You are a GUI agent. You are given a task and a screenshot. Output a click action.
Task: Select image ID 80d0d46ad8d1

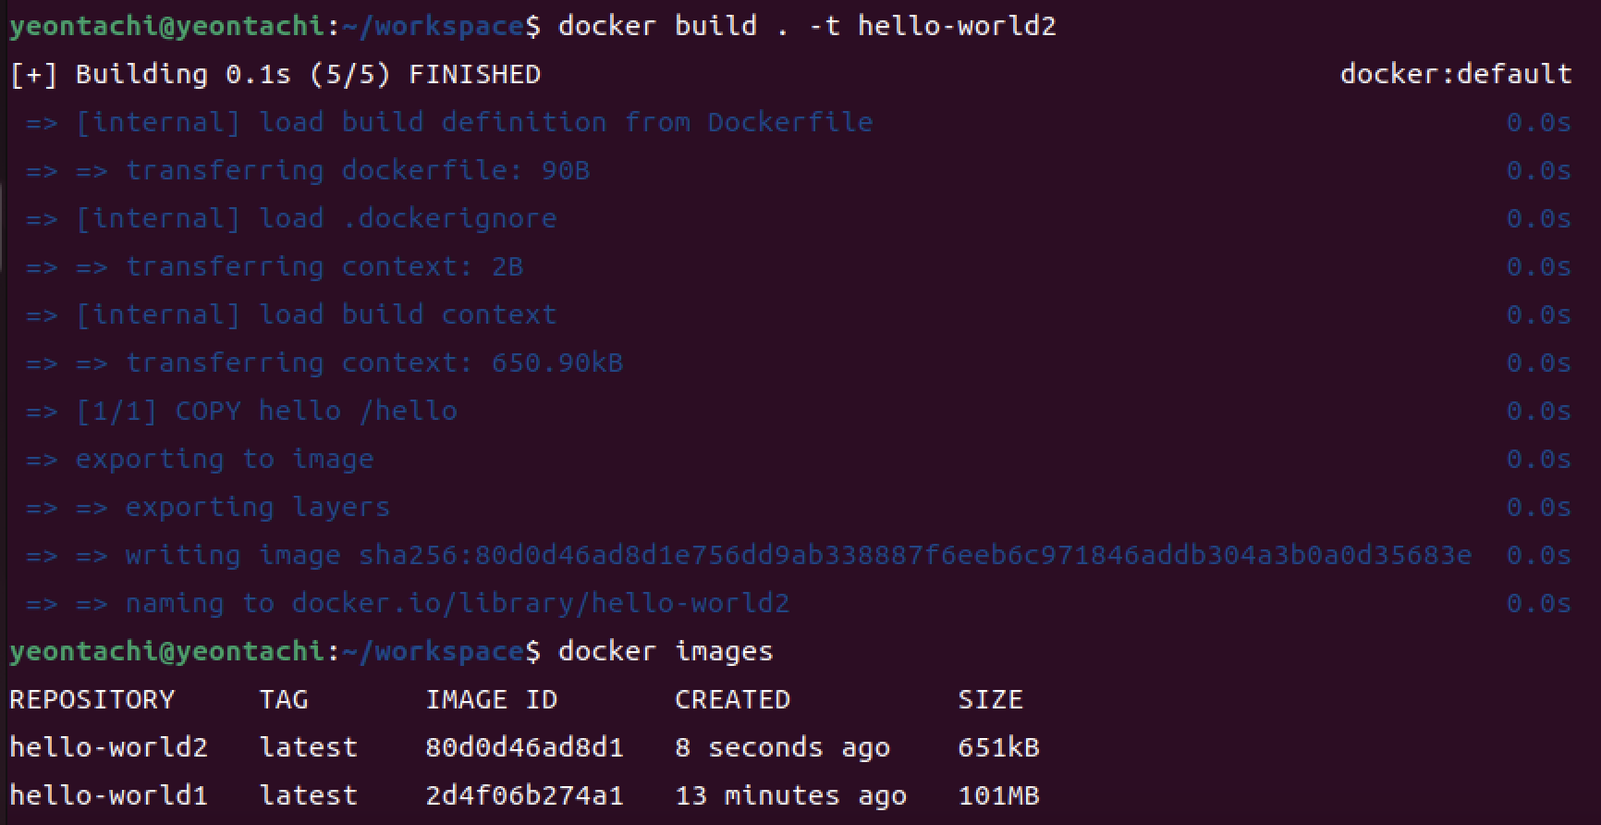[524, 747]
